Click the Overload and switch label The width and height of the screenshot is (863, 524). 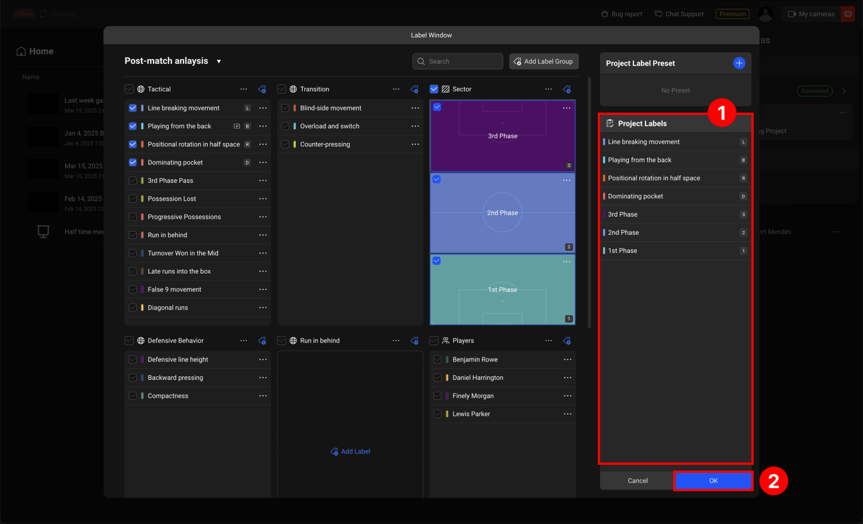[x=330, y=126]
